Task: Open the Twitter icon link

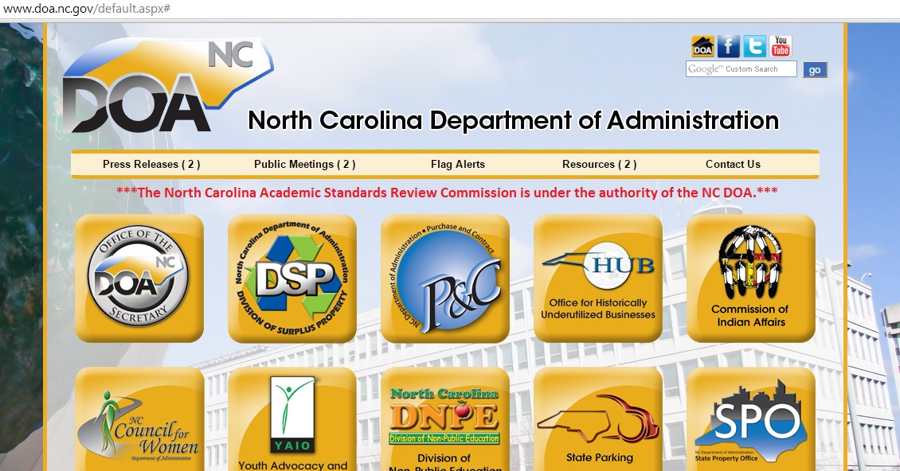Action: tap(754, 47)
